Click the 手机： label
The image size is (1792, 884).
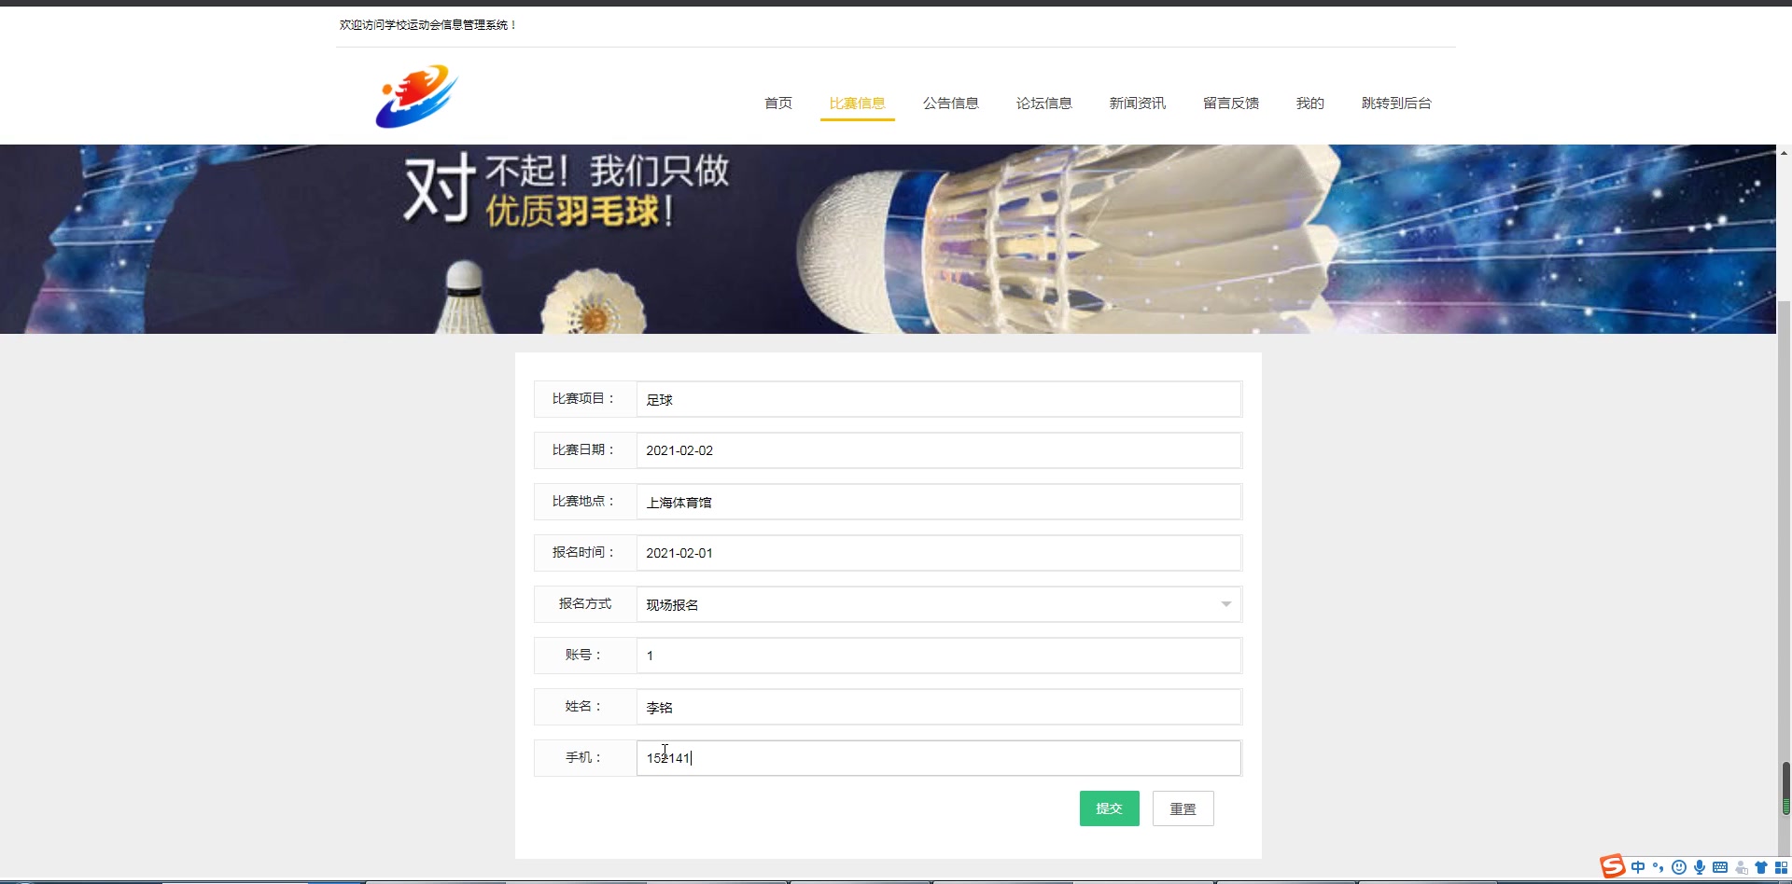click(x=583, y=757)
